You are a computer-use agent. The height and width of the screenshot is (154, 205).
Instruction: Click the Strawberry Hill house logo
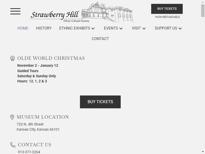81,12
